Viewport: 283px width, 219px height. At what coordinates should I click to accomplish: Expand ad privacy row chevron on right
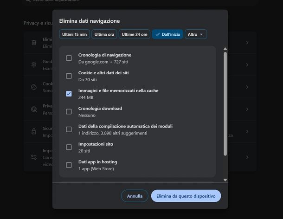[x=247, y=109]
